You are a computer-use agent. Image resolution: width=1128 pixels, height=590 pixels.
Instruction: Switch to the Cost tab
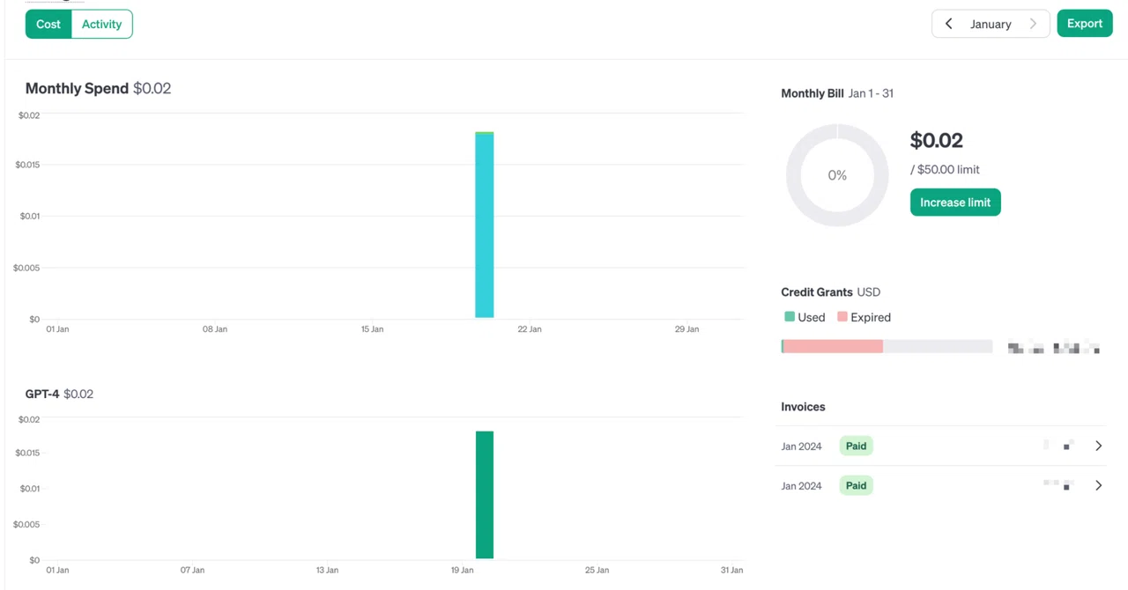pyautogui.click(x=48, y=25)
